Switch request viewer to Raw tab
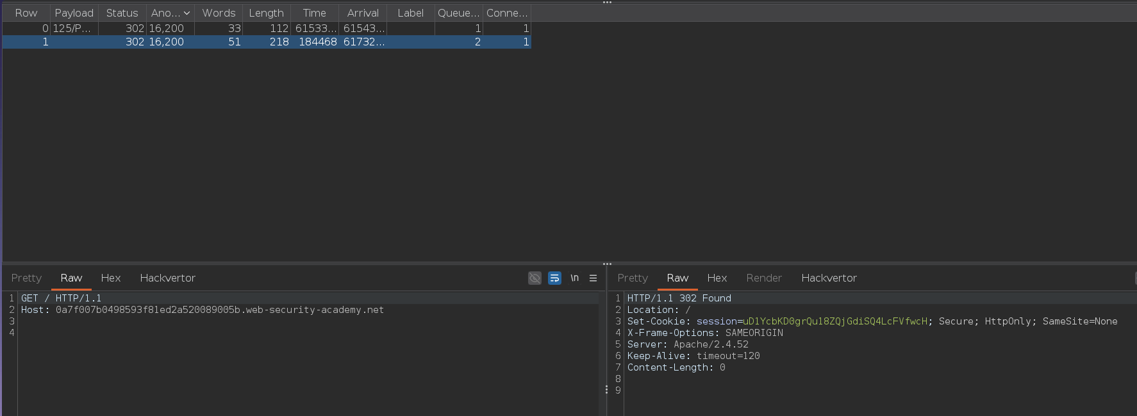The height and width of the screenshot is (416, 1137). (x=71, y=278)
